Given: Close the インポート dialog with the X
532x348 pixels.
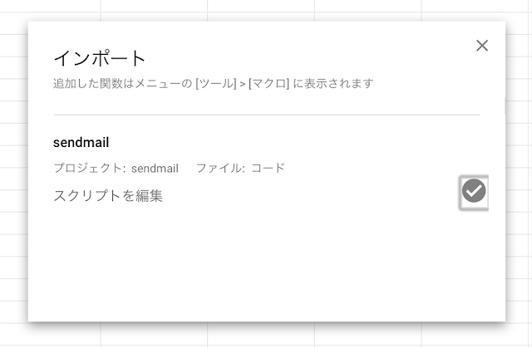Looking at the screenshot, I should (x=482, y=46).
